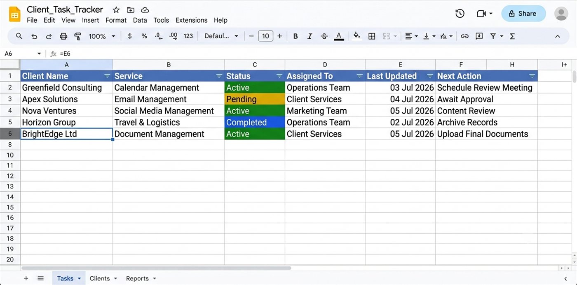Select the paint format roller
Image resolution: width=577 pixels, height=285 pixels.
77,36
